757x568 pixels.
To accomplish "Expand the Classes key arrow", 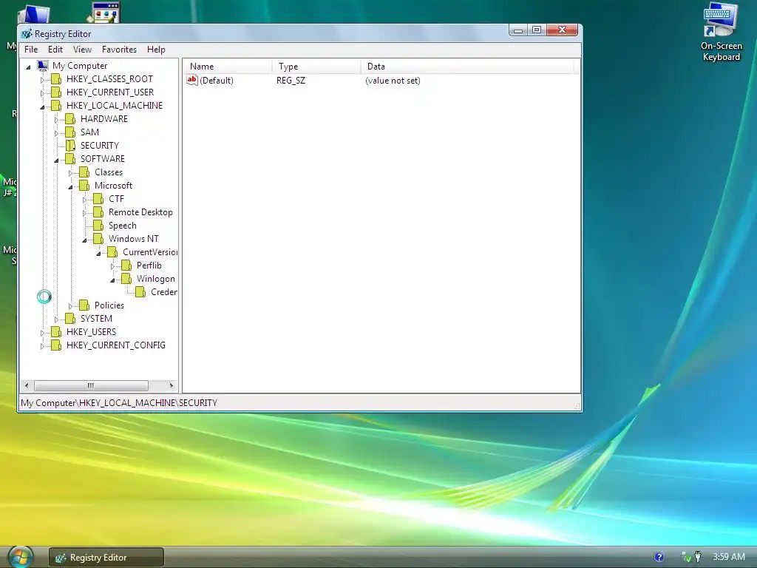I will 70,173.
